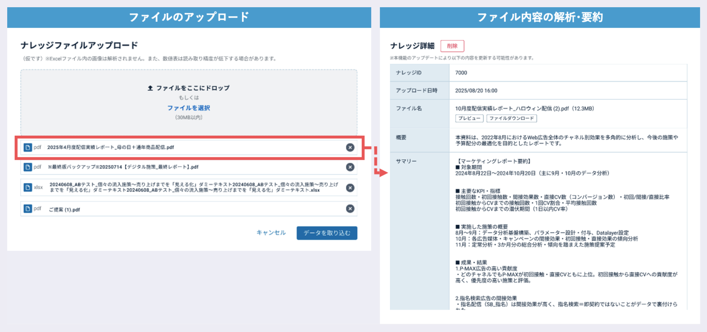
Task: Click the ファイルダウンロード button
Action: 511,118
